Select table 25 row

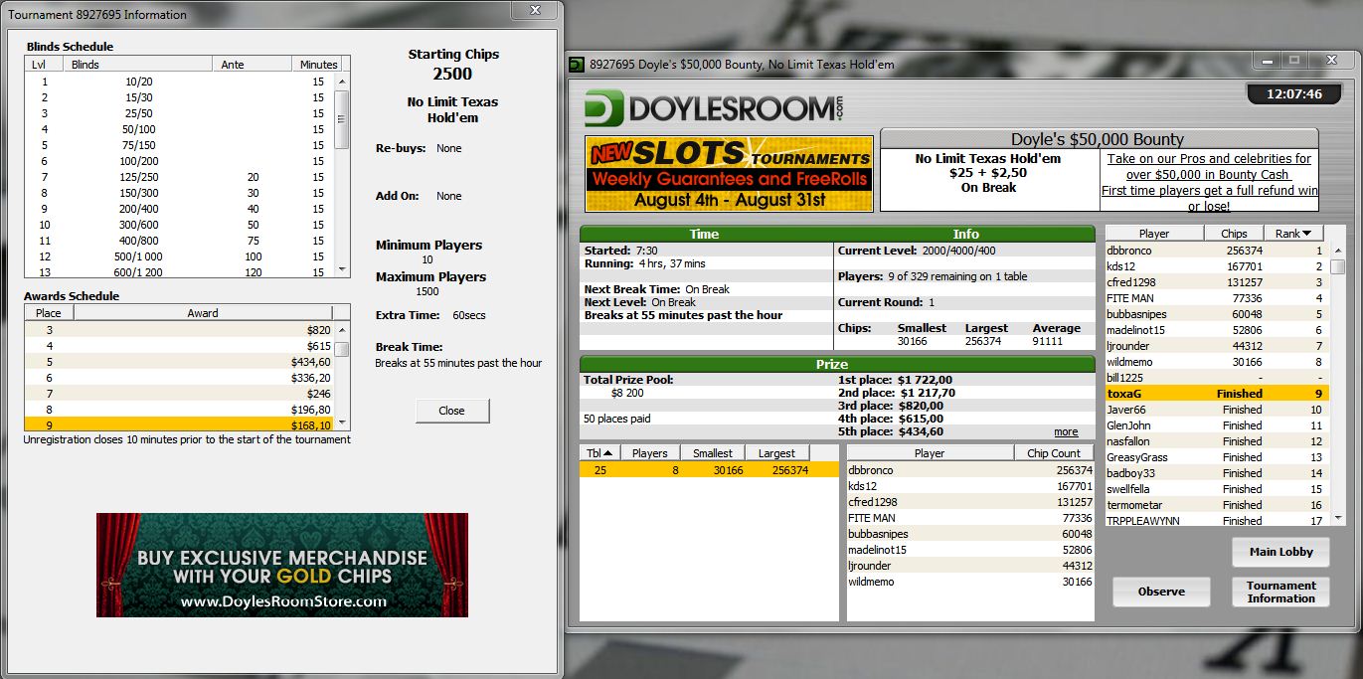pos(709,470)
